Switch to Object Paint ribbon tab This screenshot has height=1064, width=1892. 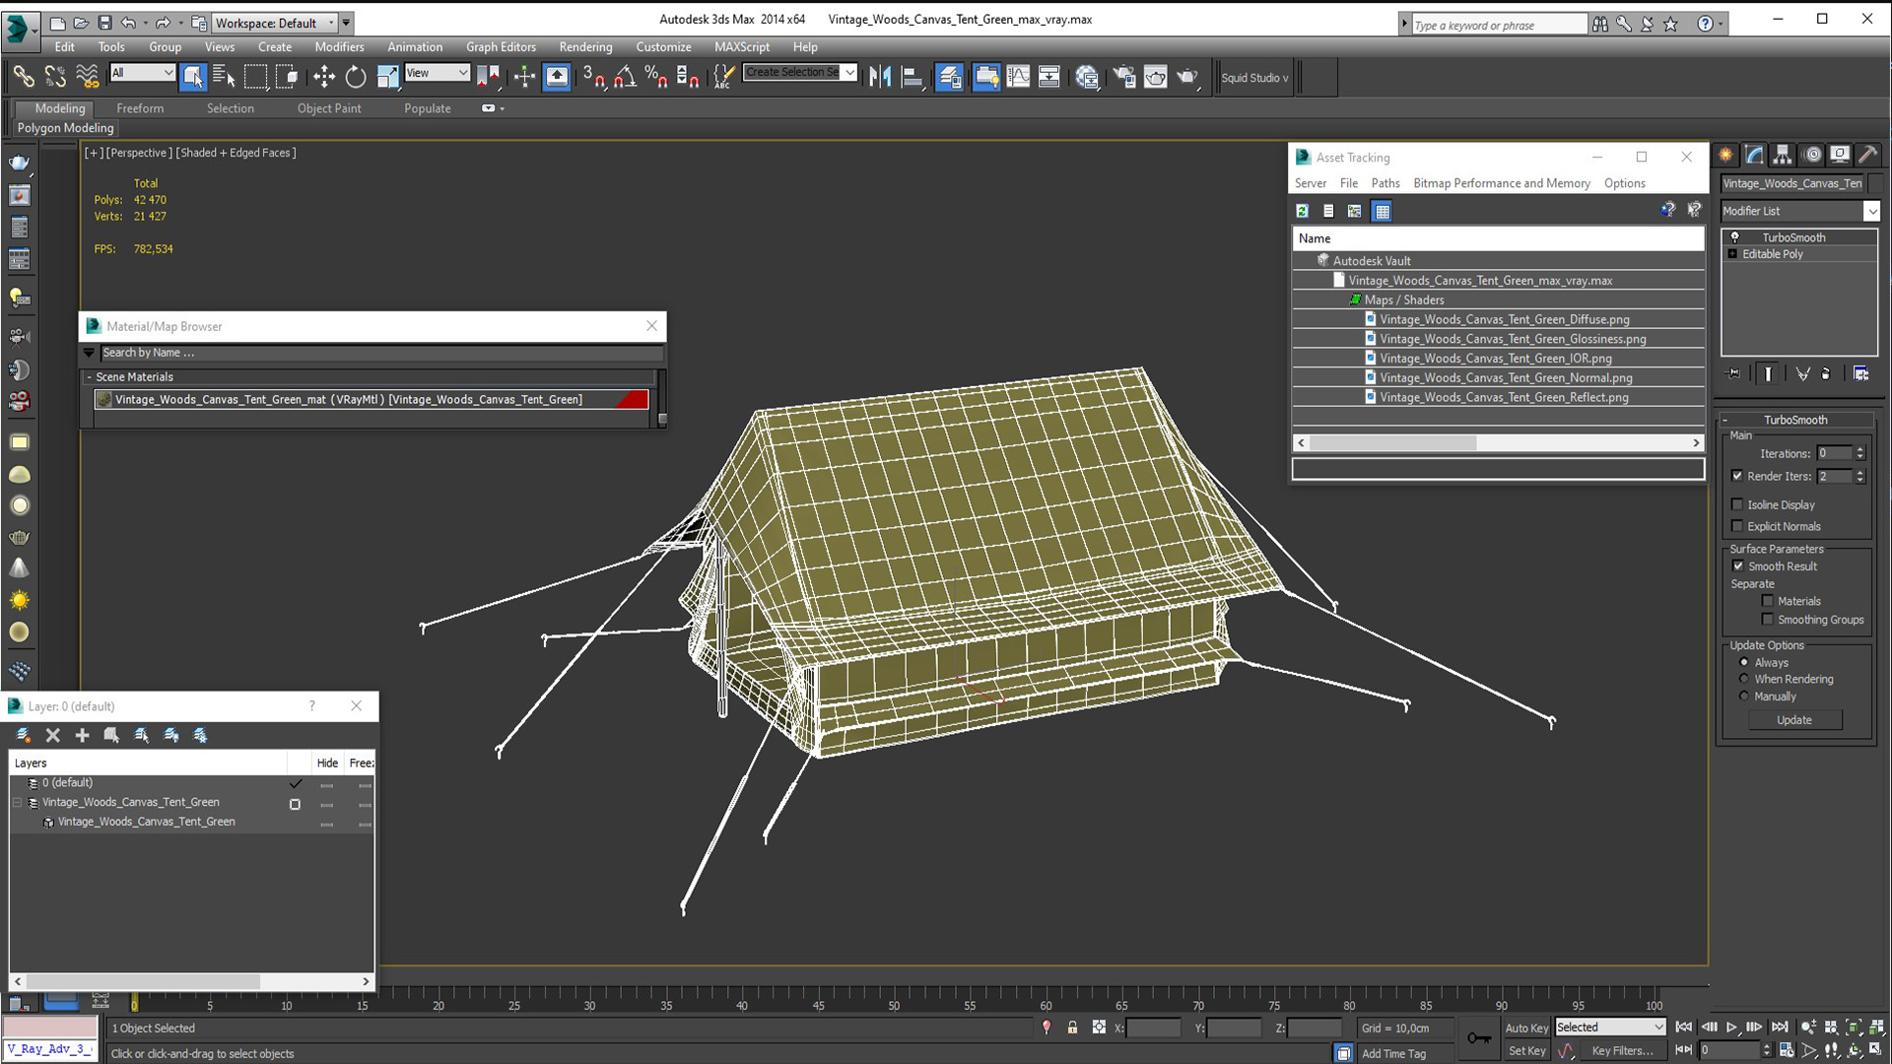329,108
